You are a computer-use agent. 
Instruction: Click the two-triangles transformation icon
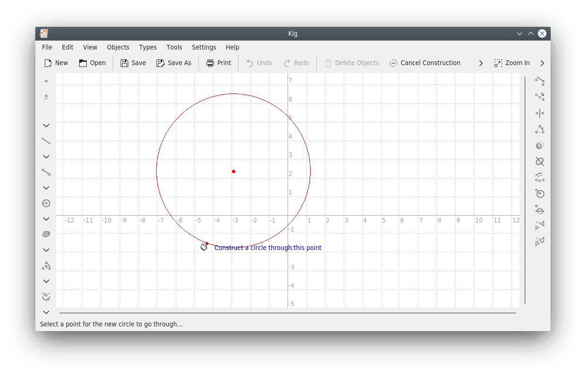click(540, 226)
